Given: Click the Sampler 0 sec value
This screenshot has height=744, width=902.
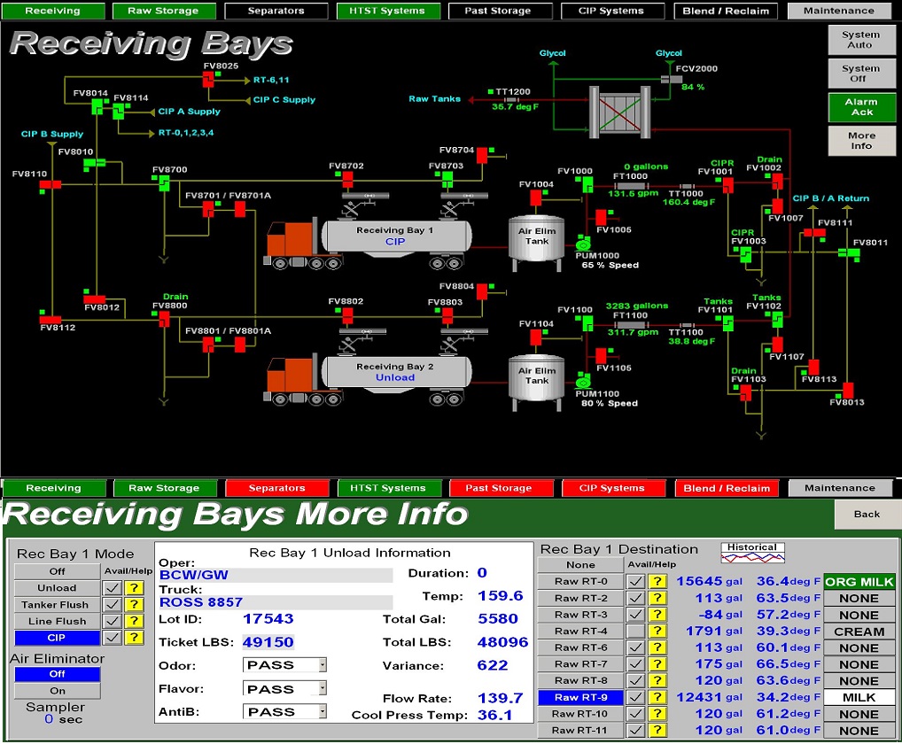Looking at the screenshot, I should [63, 719].
